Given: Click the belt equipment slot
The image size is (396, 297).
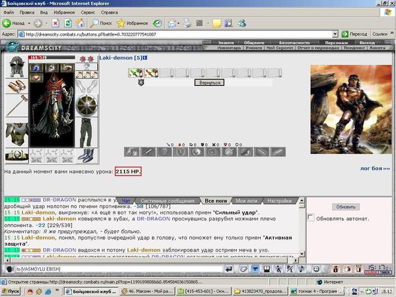Looking at the screenshot, I should 16,156.
